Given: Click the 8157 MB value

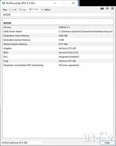Looking at the screenshot, I should coord(63,44).
